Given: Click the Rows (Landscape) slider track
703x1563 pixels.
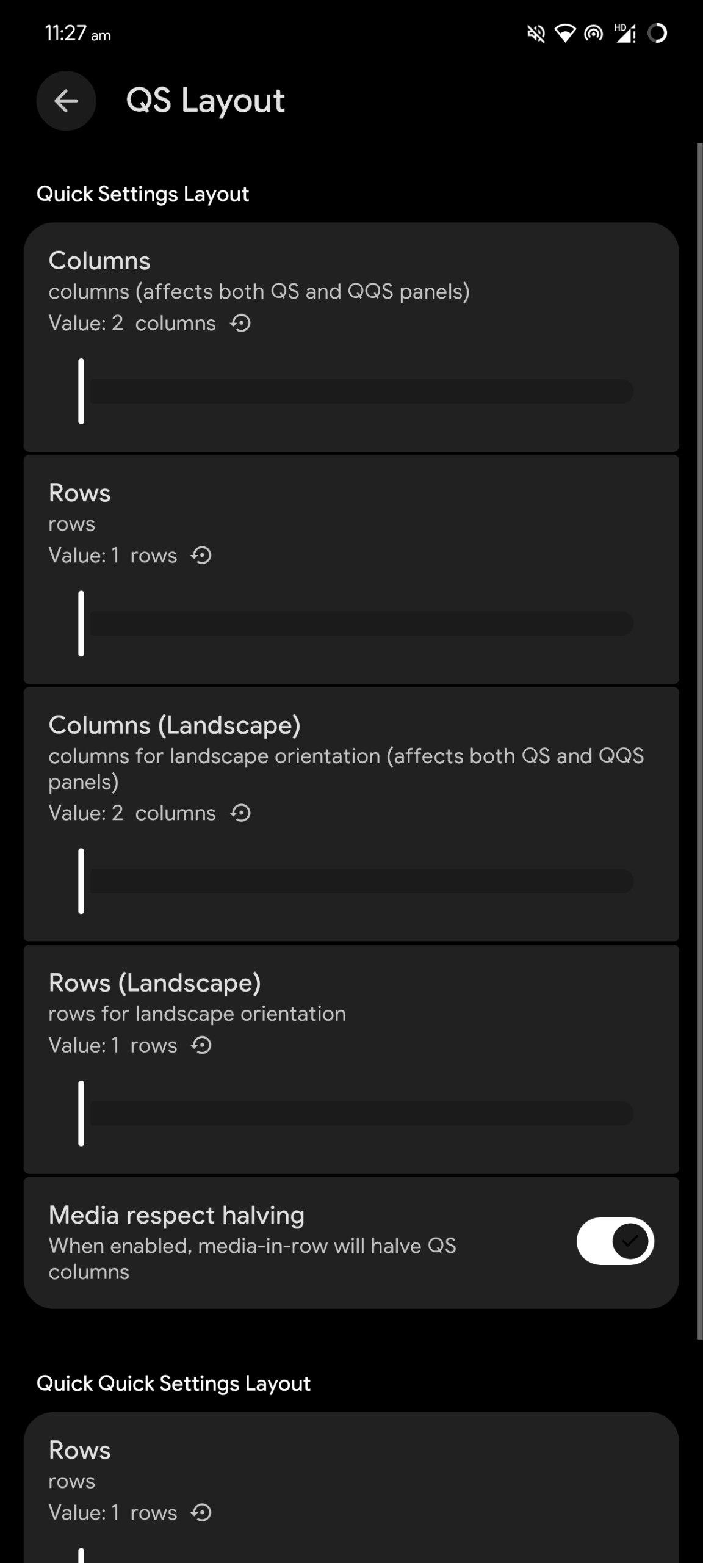Looking at the screenshot, I should [x=361, y=1114].
